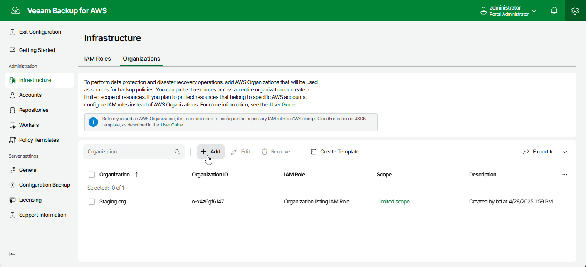Toggle the select-all organizations checkbox

point(92,175)
